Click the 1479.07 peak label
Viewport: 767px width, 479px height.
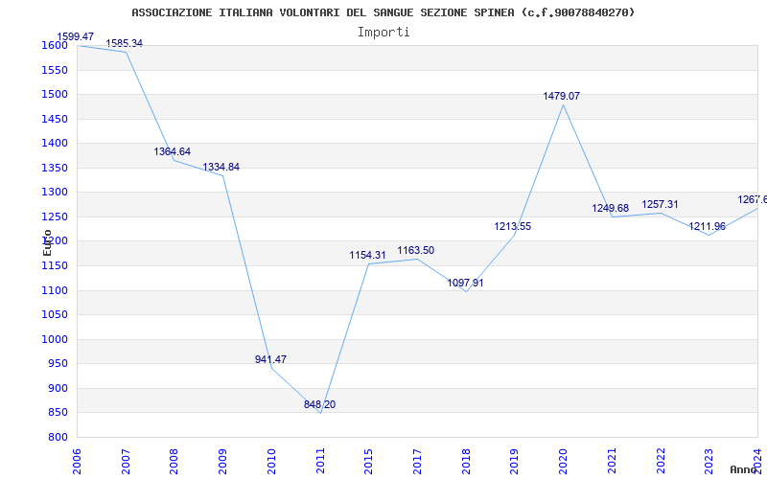(562, 97)
